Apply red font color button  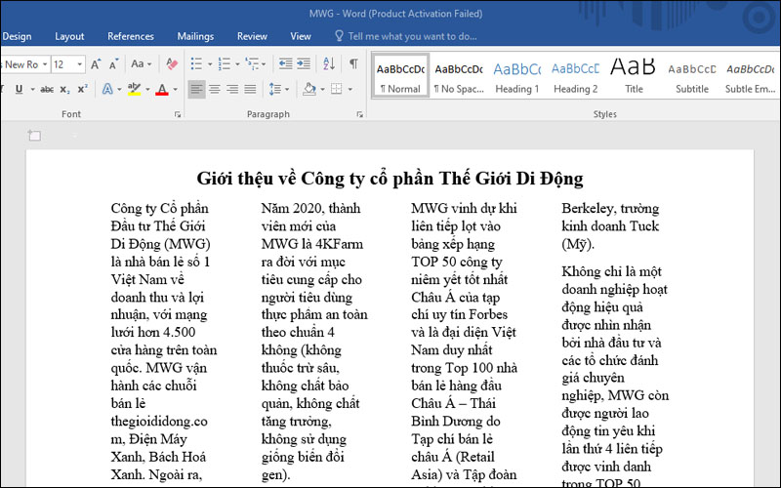coord(162,89)
